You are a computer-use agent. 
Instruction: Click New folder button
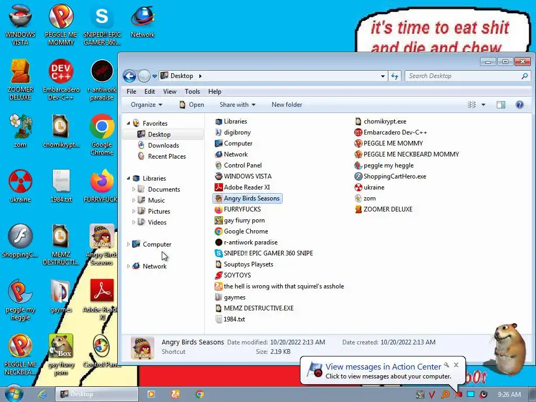coord(287,105)
